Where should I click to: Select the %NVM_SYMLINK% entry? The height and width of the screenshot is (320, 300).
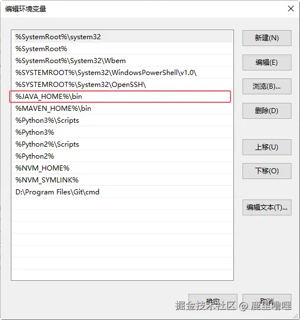click(x=122, y=180)
